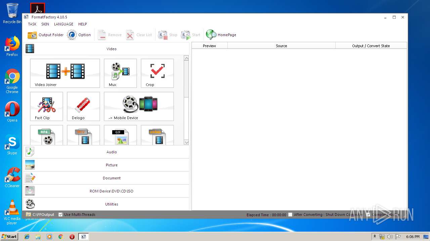Open Internet Explorer from the taskbar

tap(27, 237)
